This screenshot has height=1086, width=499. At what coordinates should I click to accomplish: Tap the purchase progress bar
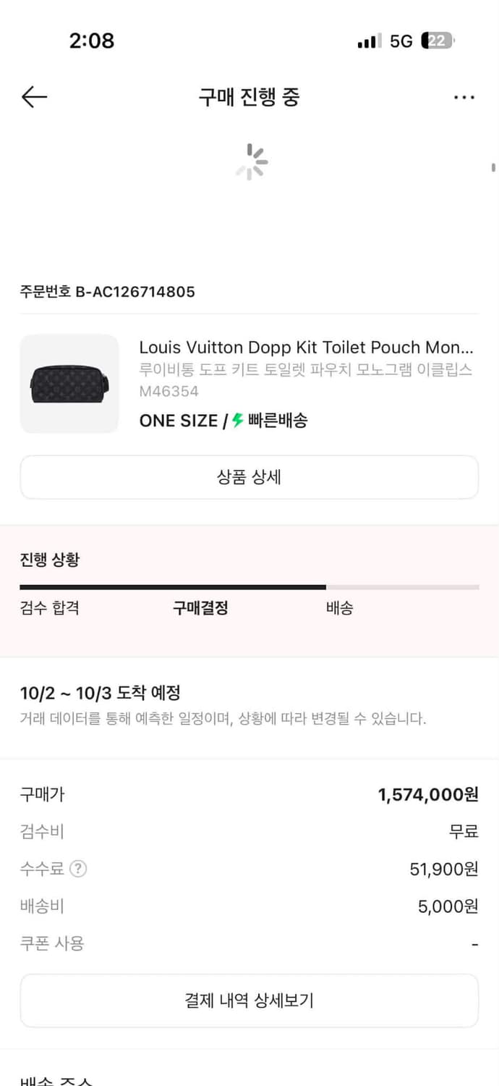click(249, 585)
